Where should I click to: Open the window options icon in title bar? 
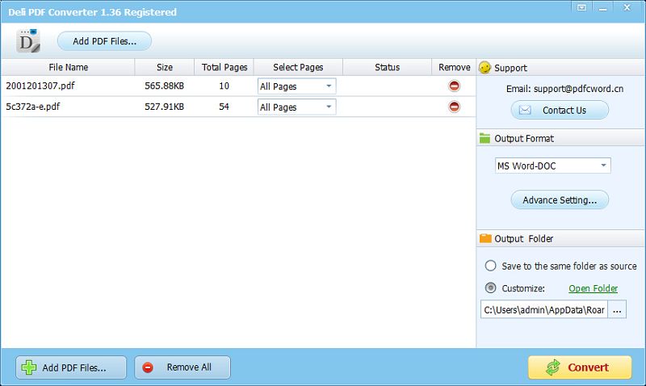[x=581, y=7]
